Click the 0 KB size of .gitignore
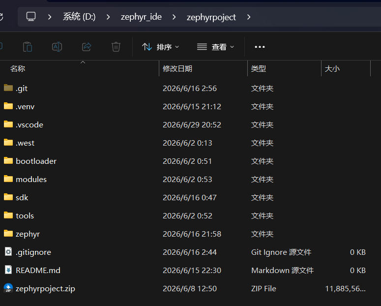This screenshot has width=381, height=306. pos(358,252)
